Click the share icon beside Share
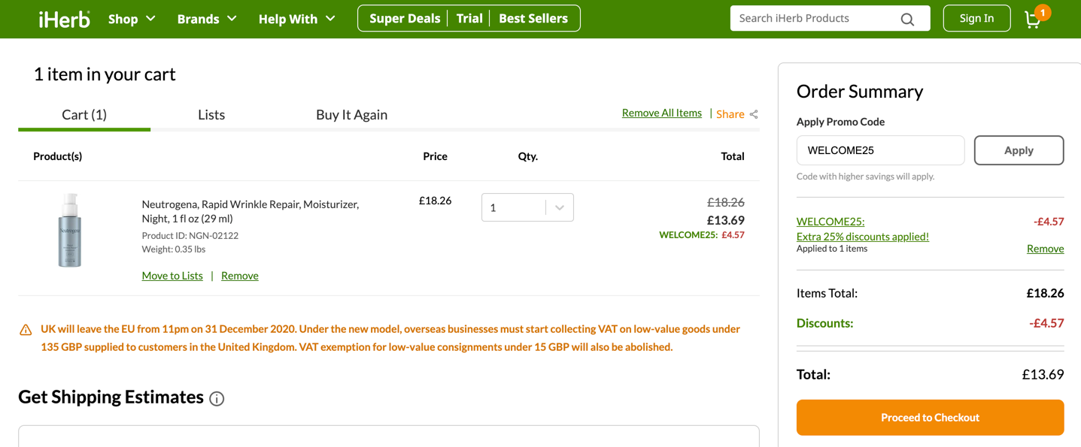 click(754, 114)
